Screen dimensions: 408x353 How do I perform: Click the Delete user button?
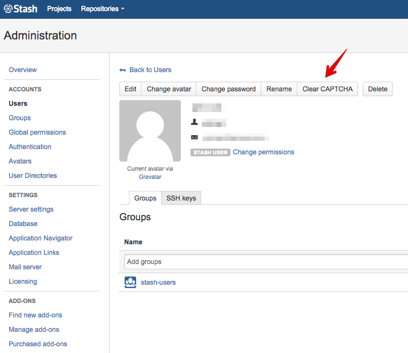(x=378, y=89)
